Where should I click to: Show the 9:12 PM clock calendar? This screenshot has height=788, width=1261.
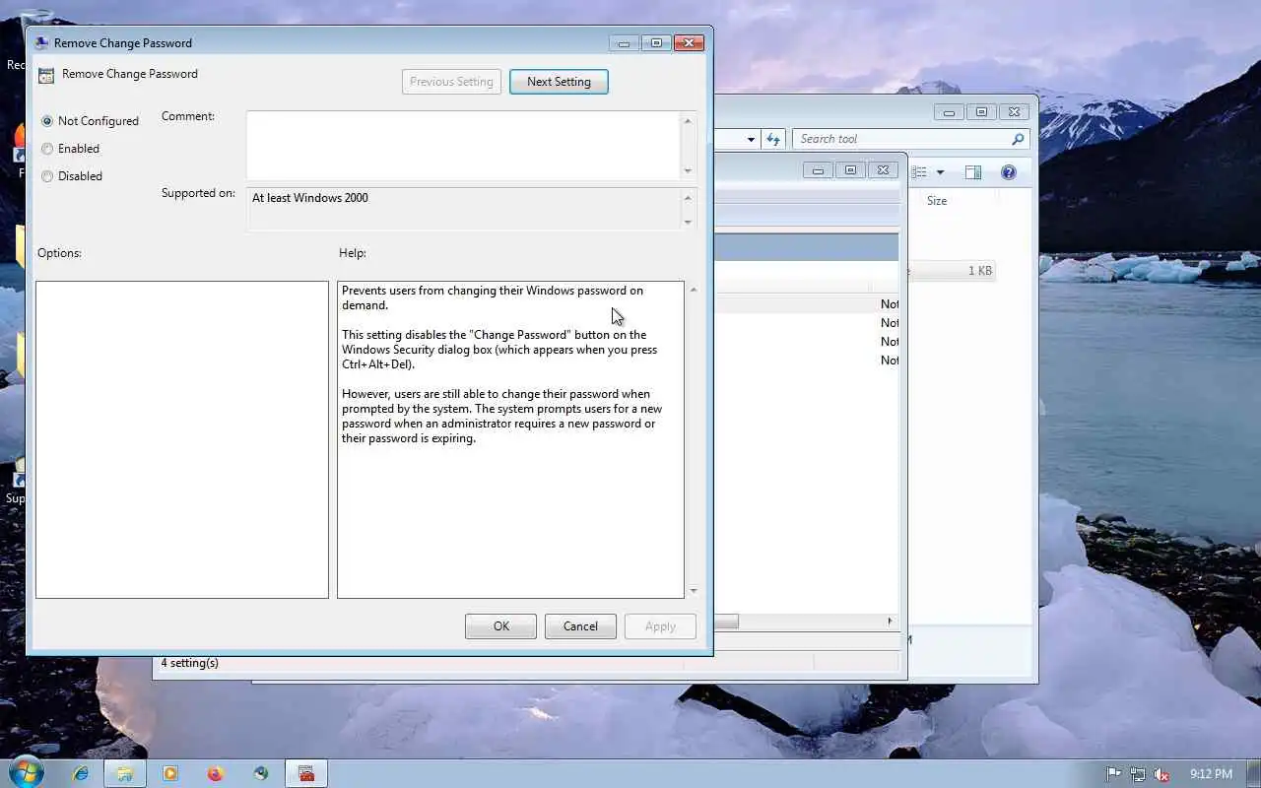click(x=1211, y=774)
